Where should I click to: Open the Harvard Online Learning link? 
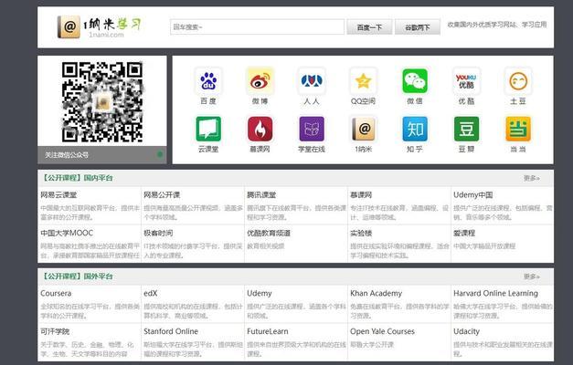495,293
